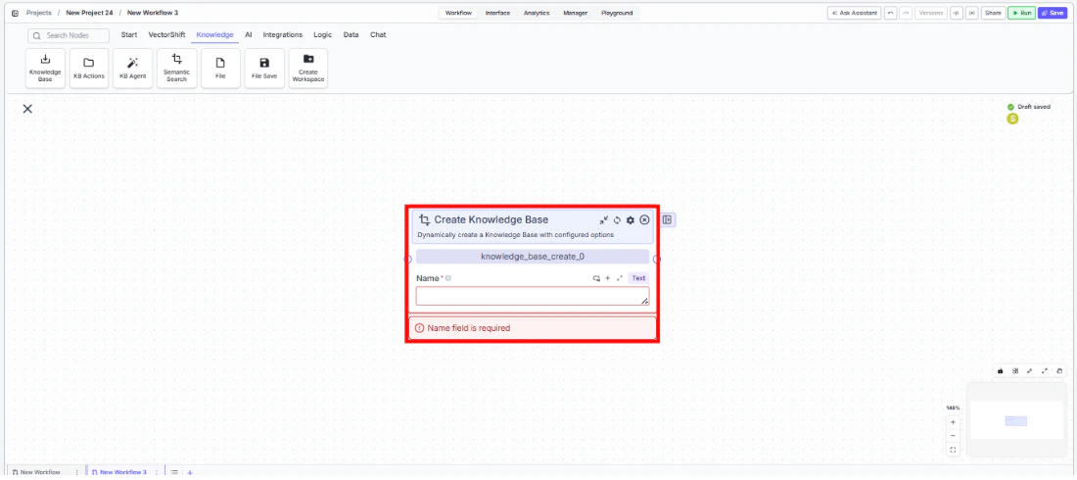Click the info icon next to Name
This screenshot has height=480, width=1077.
(448, 278)
